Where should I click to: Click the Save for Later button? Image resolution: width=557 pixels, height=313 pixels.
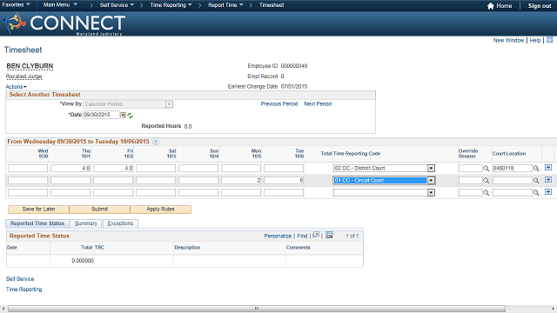[x=38, y=210]
